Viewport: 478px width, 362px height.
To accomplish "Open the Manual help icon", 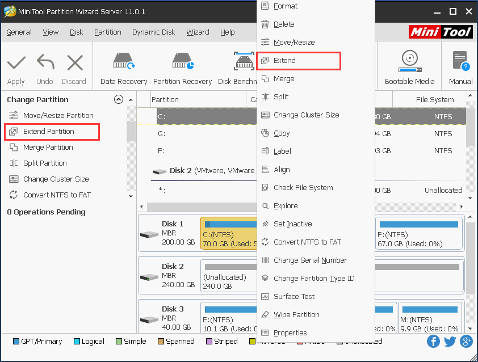I will click(461, 61).
